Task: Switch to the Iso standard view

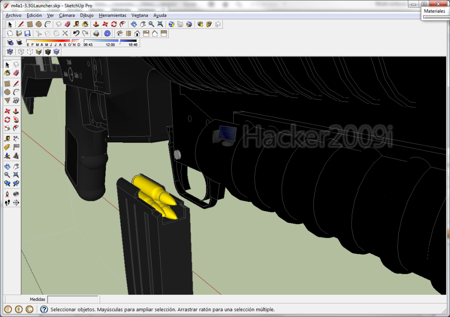Action: tap(120, 33)
